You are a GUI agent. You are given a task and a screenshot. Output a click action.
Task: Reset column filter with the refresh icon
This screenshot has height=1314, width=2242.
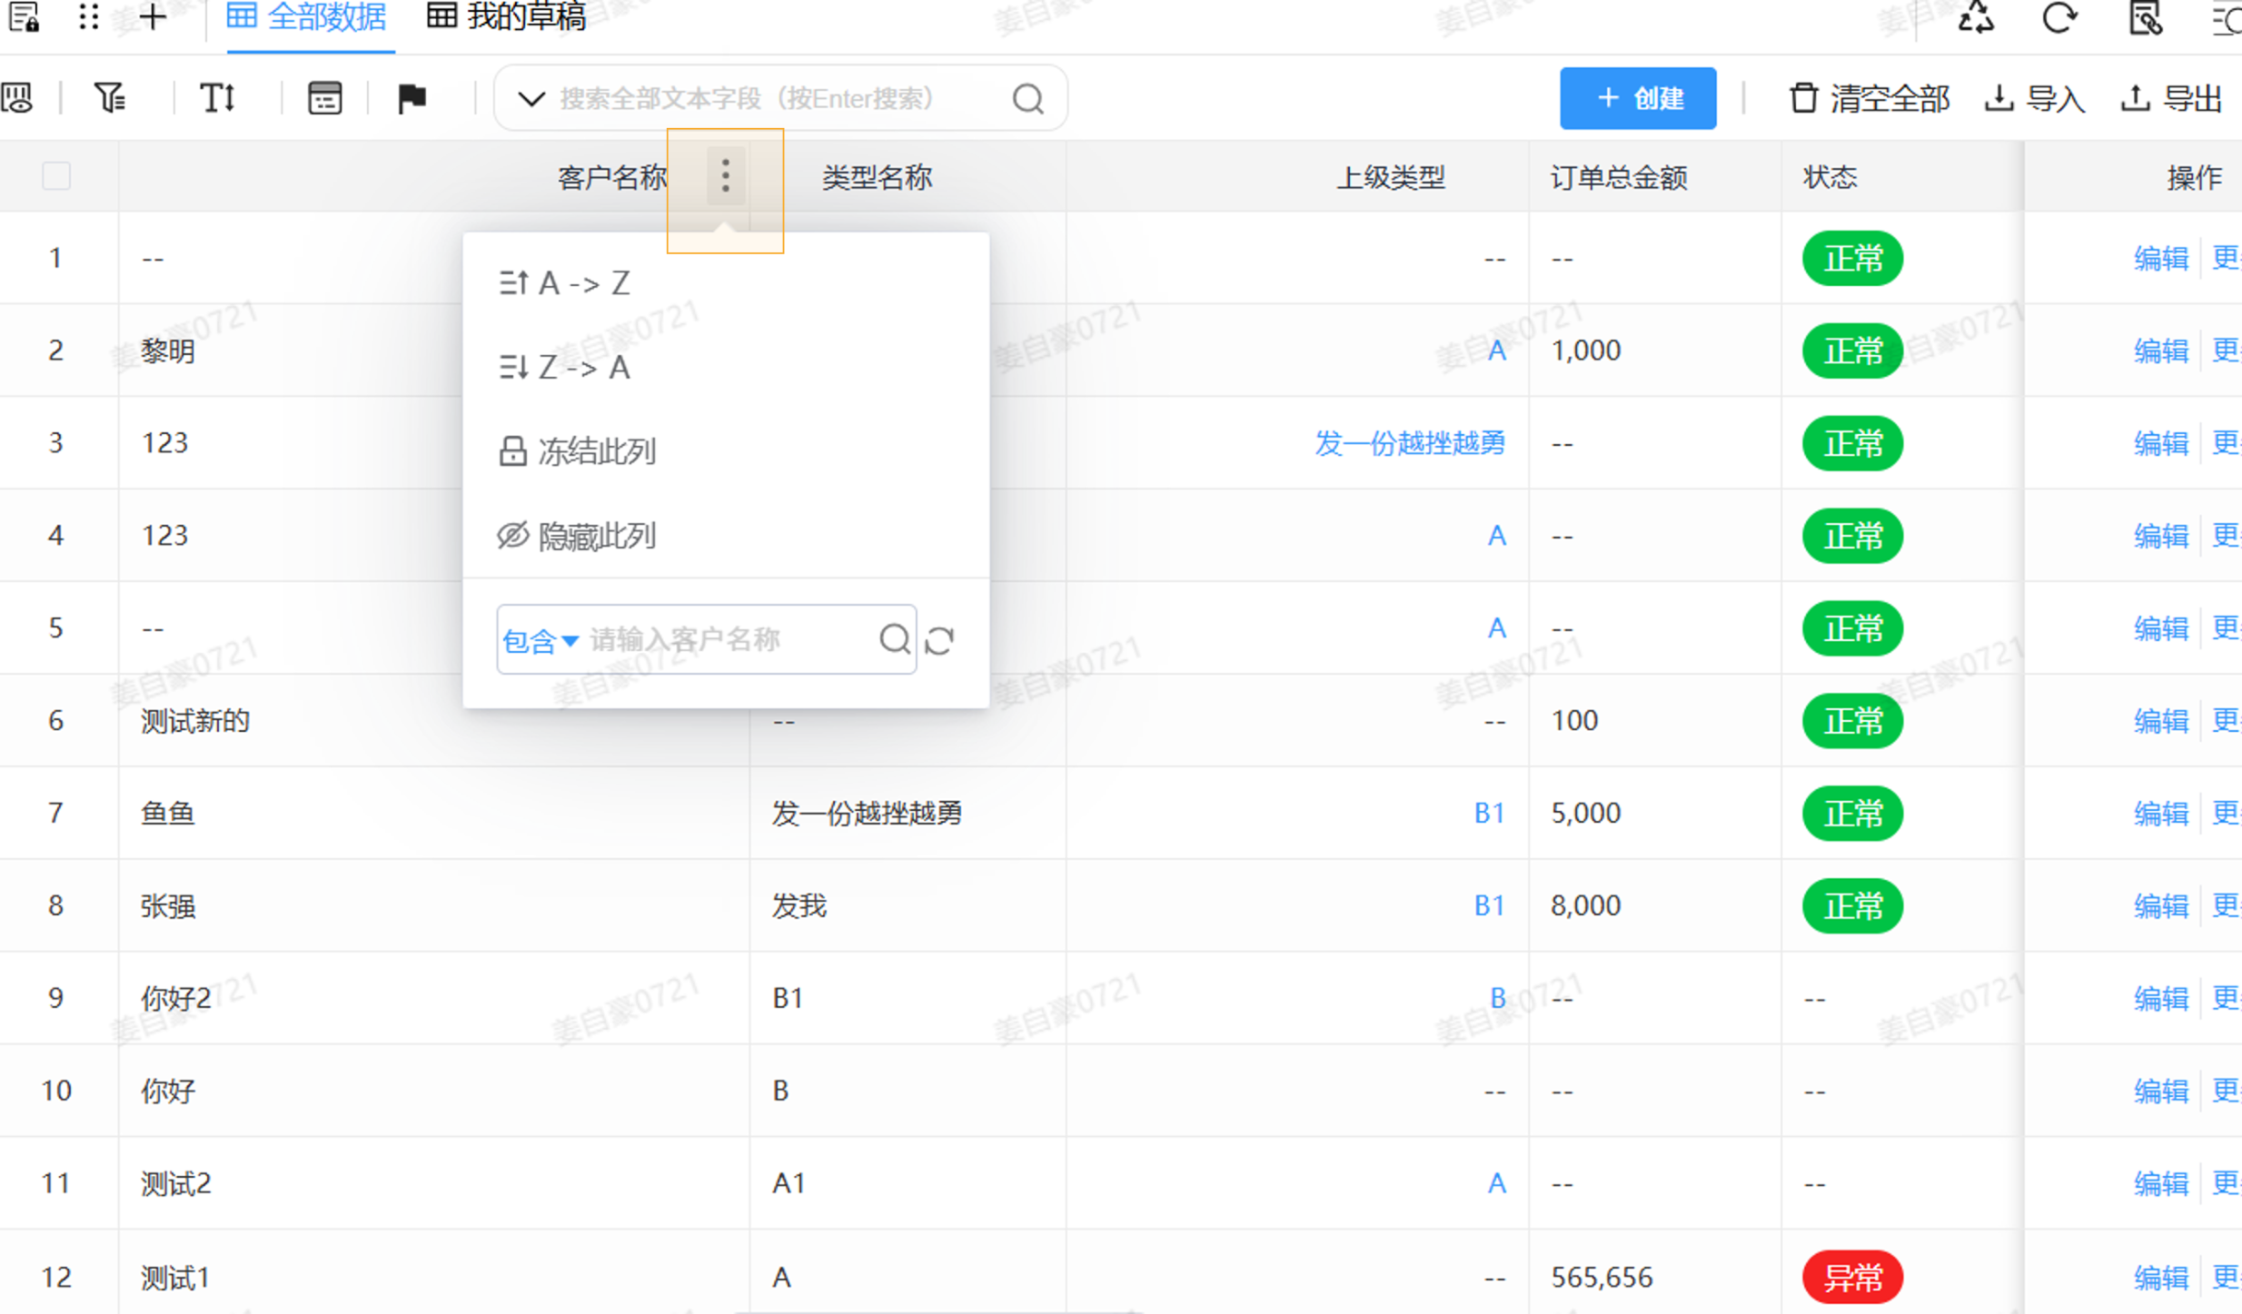(940, 640)
